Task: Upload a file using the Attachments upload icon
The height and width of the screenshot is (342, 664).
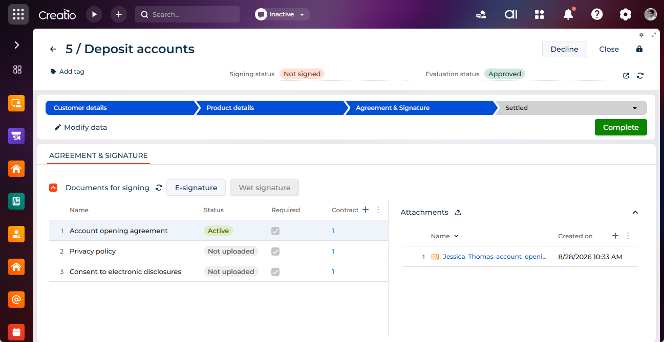Action: pos(458,212)
